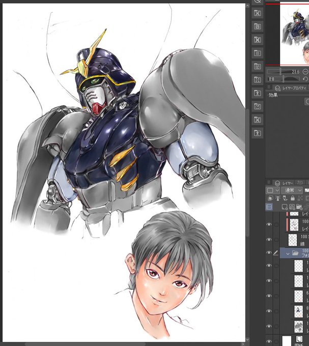Check the box beside the hair thumbnail layer
Screen dimensions: 309x346
pos(276,326)
